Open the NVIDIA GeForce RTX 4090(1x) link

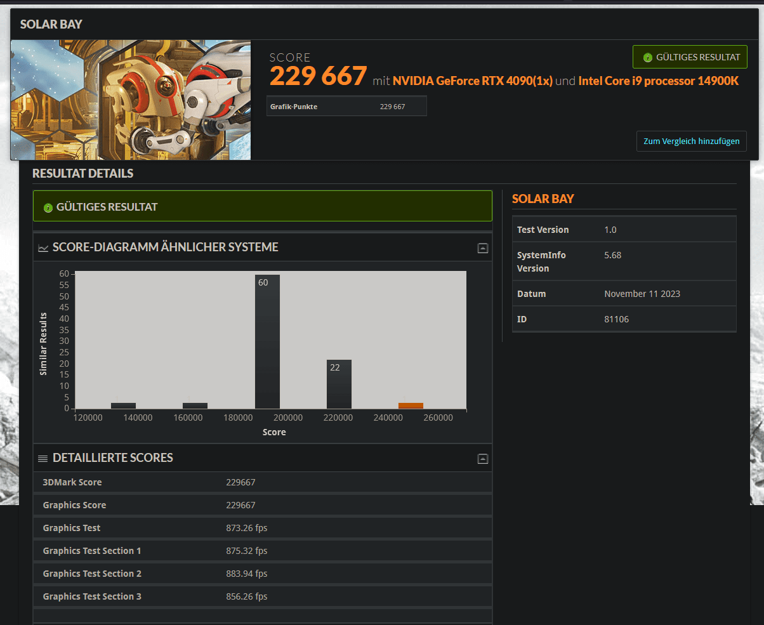click(473, 81)
